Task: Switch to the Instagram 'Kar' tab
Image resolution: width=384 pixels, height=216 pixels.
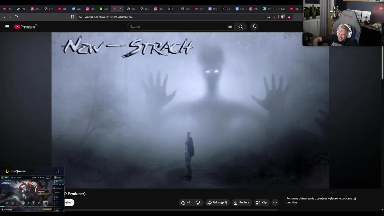Action: coord(90,9)
